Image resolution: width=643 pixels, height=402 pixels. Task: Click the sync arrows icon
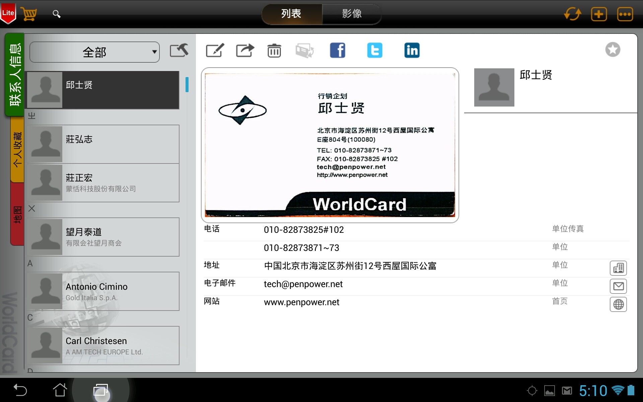pyautogui.click(x=572, y=14)
